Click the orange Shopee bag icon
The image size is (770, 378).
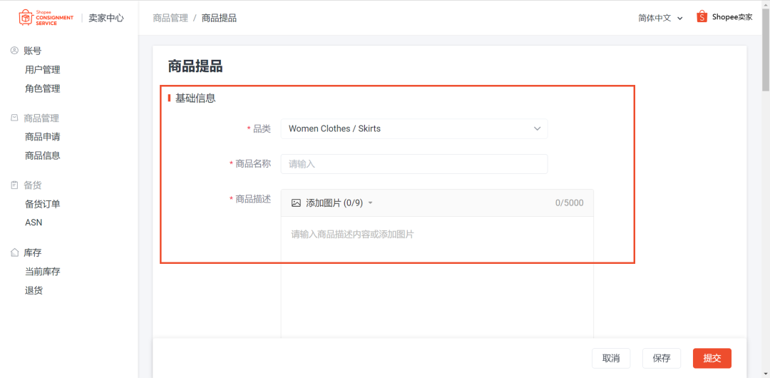702,17
